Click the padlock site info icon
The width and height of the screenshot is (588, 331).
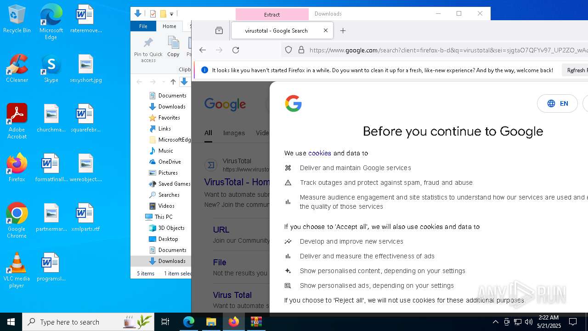(x=301, y=50)
